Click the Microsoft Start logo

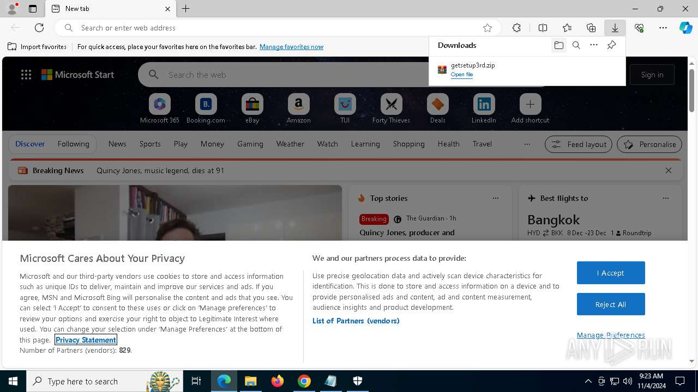pos(77,75)
